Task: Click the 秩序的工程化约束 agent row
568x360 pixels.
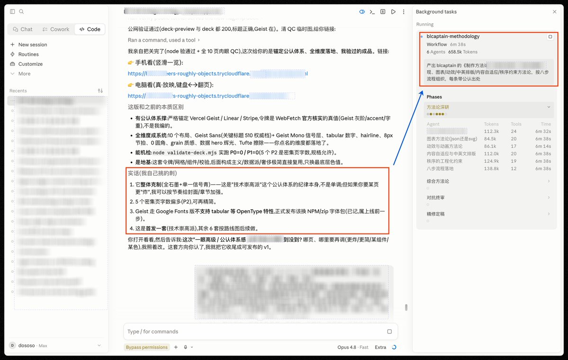Action: 489,161
